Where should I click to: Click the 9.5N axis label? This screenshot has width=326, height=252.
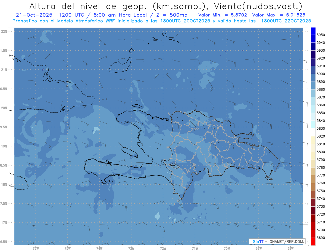(x=4, y=127)
